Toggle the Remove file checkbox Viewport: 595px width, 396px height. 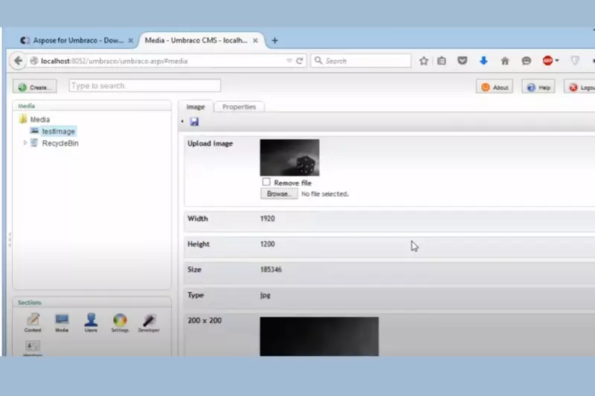[x=266, y=182]
